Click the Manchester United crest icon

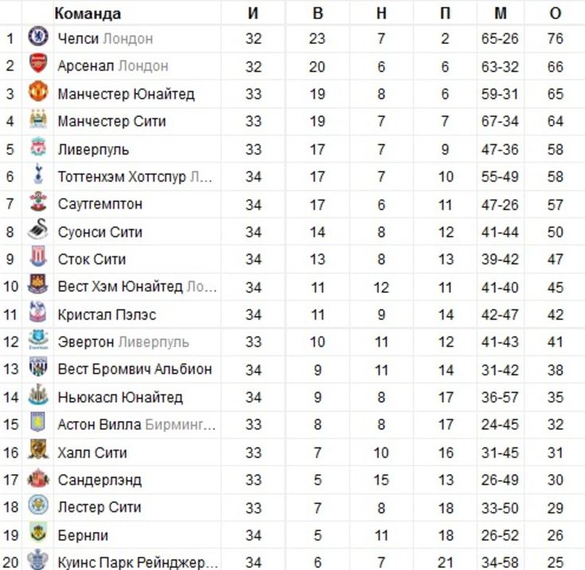pos(38,91)
